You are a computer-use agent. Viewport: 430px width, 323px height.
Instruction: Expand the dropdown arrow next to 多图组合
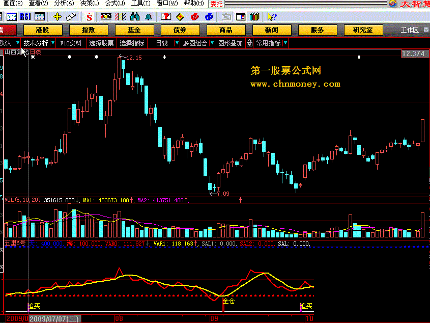coord(212,43)
